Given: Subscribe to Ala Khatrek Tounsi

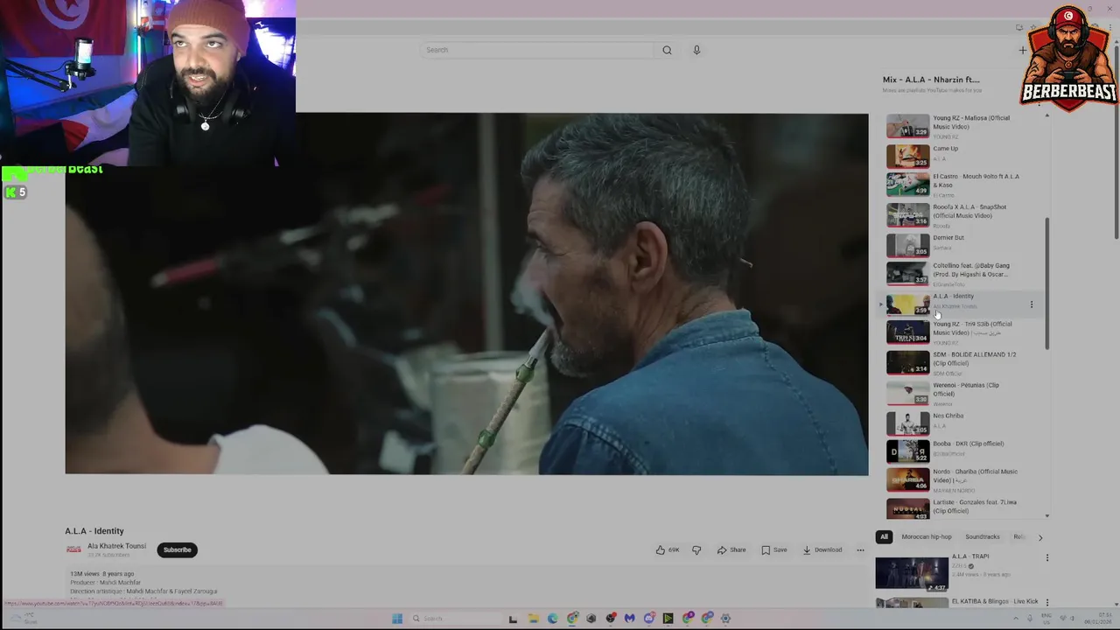Looking at the screenshot, I should (x=177, y=550).
